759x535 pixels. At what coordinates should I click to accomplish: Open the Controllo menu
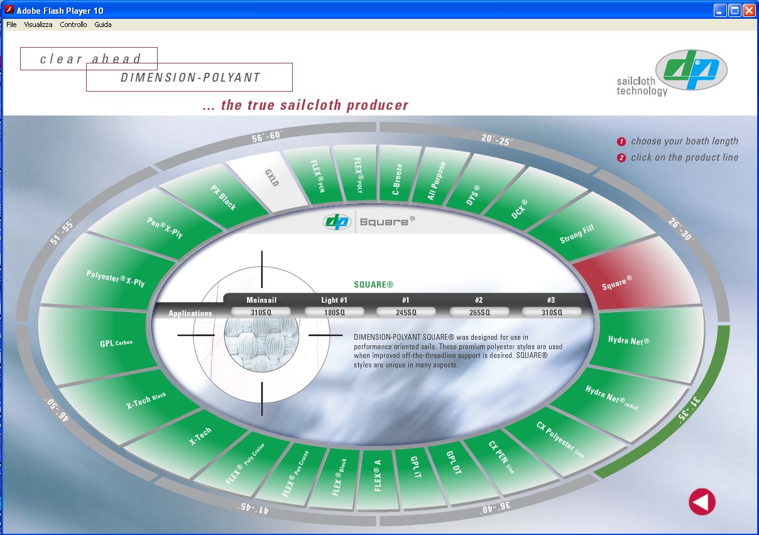click(x=74, y=24)
